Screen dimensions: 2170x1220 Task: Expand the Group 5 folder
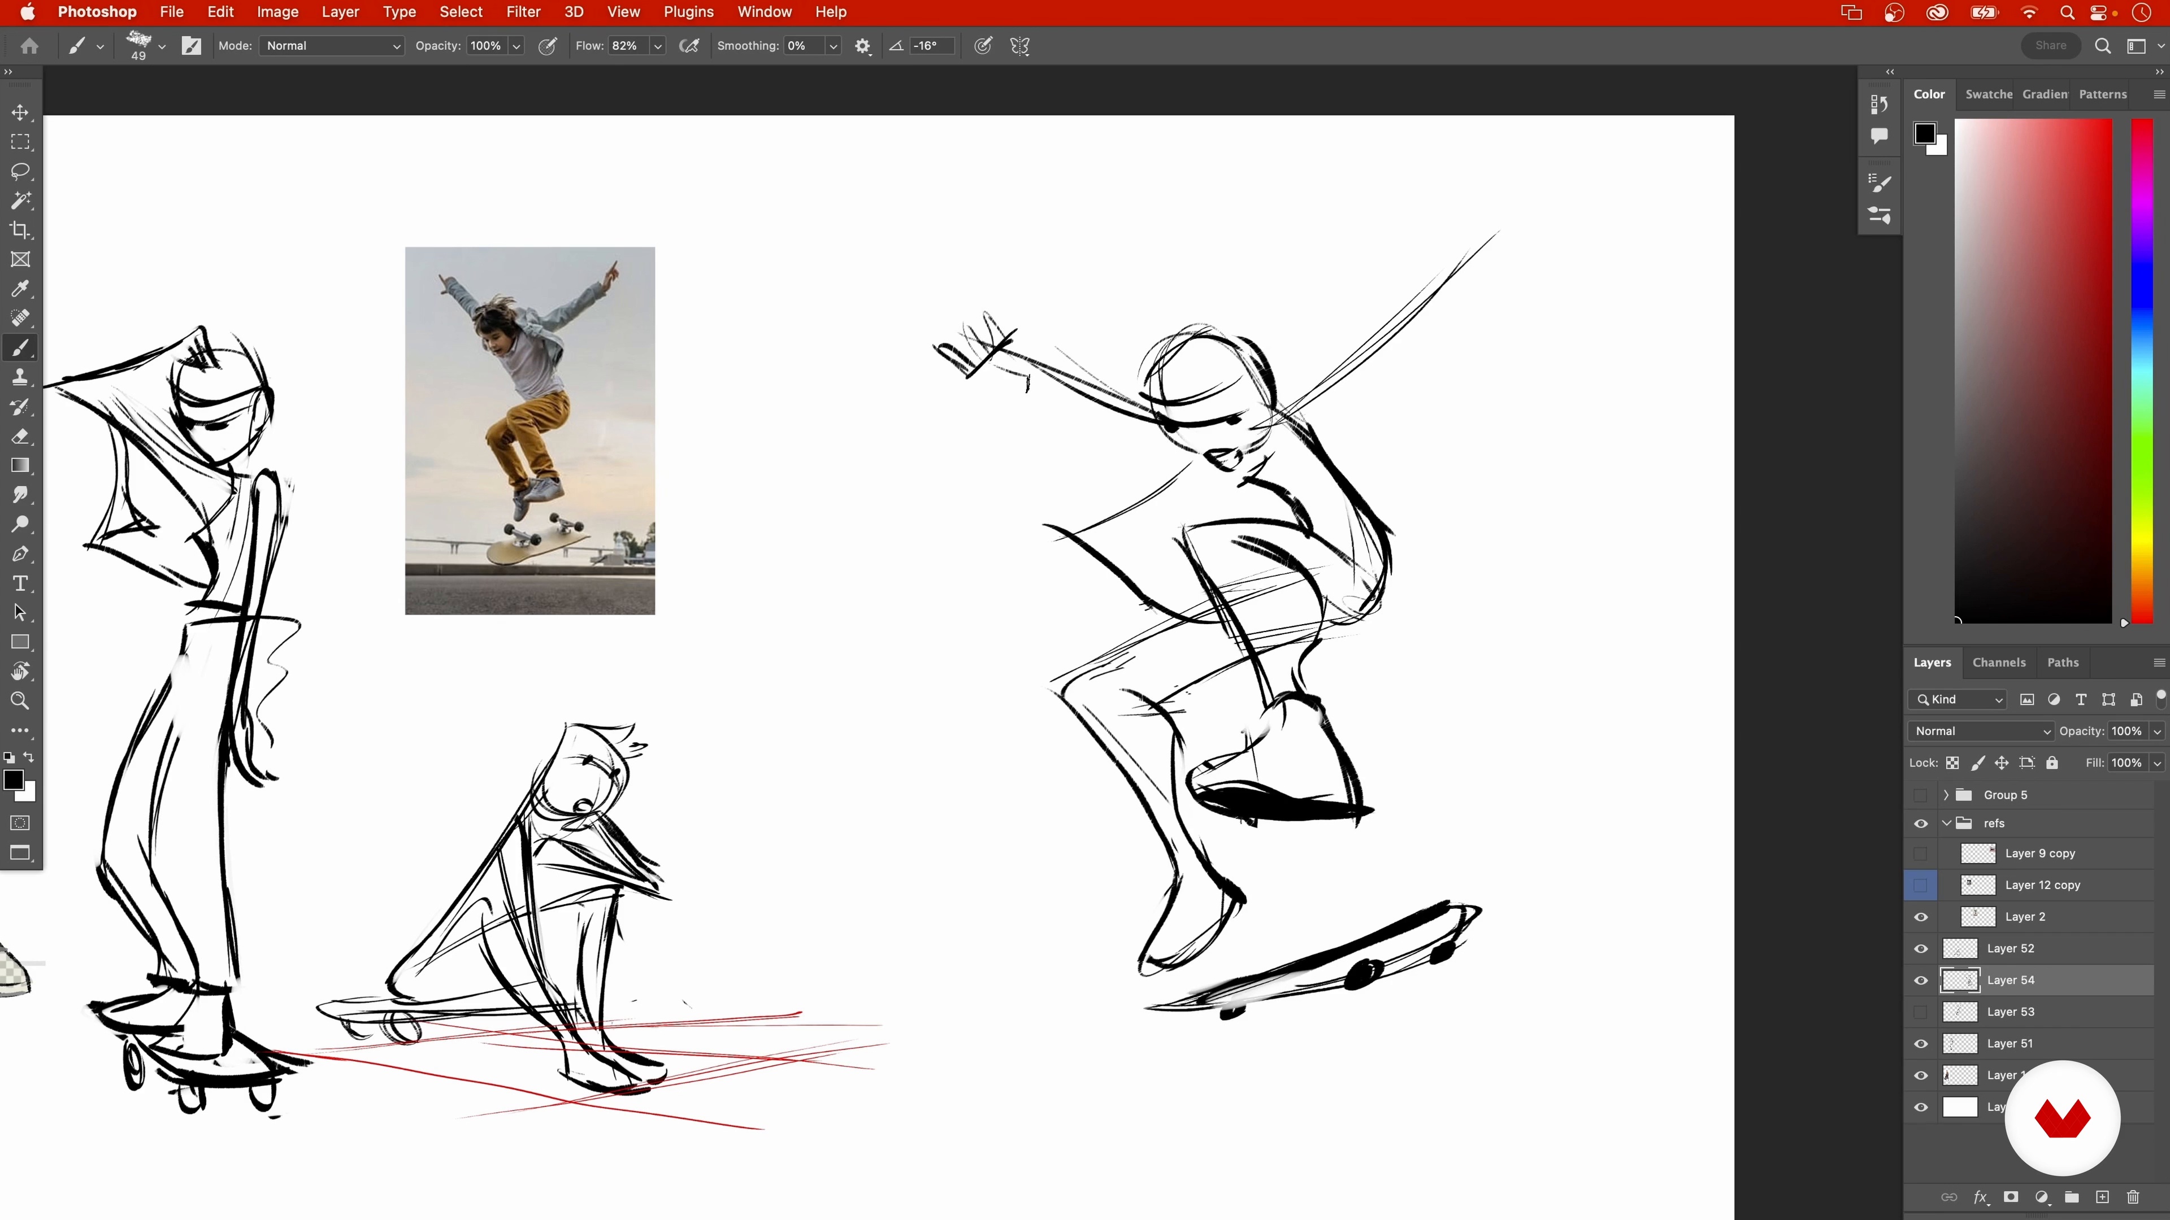pyautogui.click(x=1946, y=795)
